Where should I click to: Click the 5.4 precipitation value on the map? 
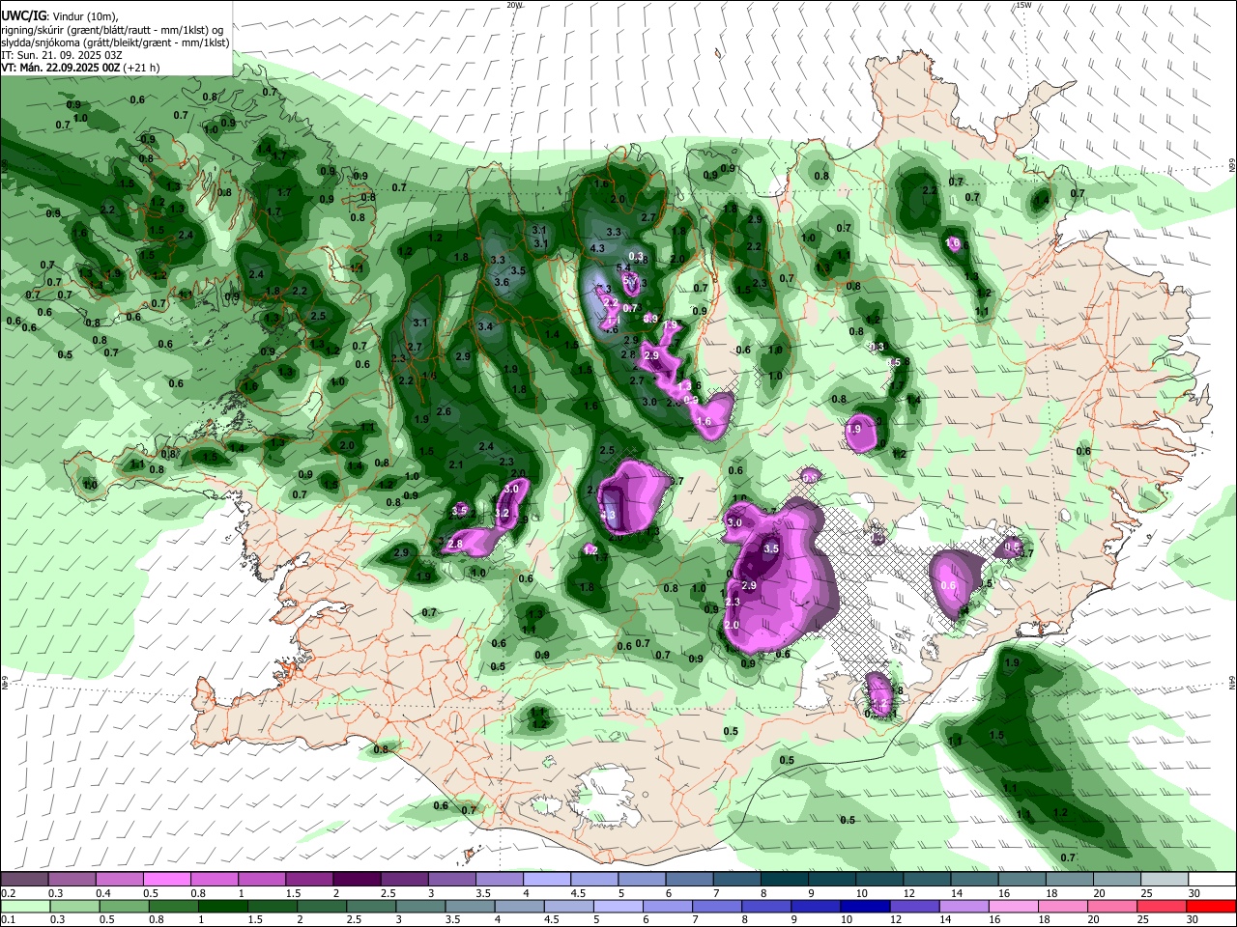(x=624, y=268)
